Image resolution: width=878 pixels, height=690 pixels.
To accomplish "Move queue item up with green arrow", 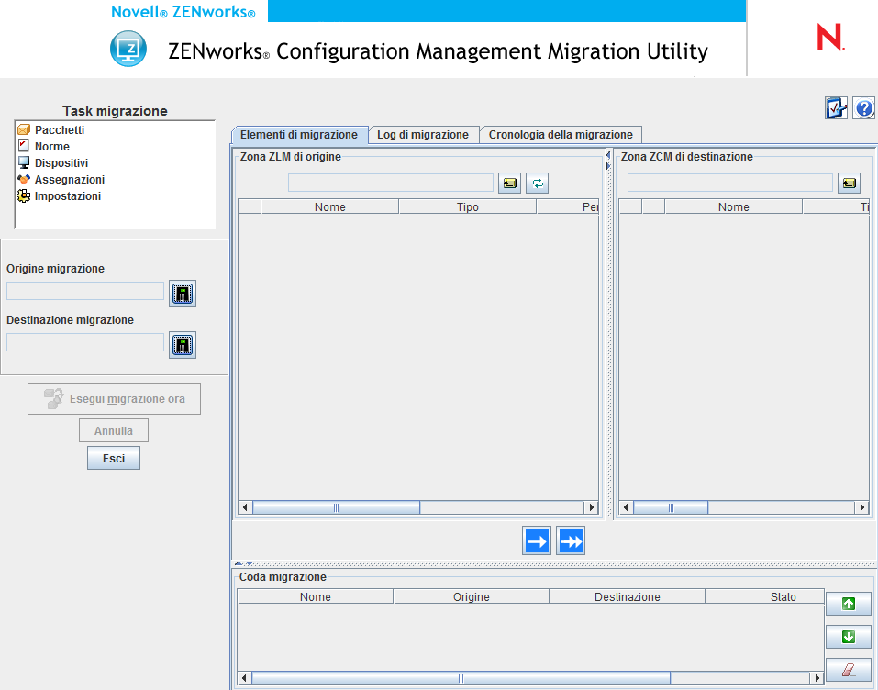I will point(848,604).
